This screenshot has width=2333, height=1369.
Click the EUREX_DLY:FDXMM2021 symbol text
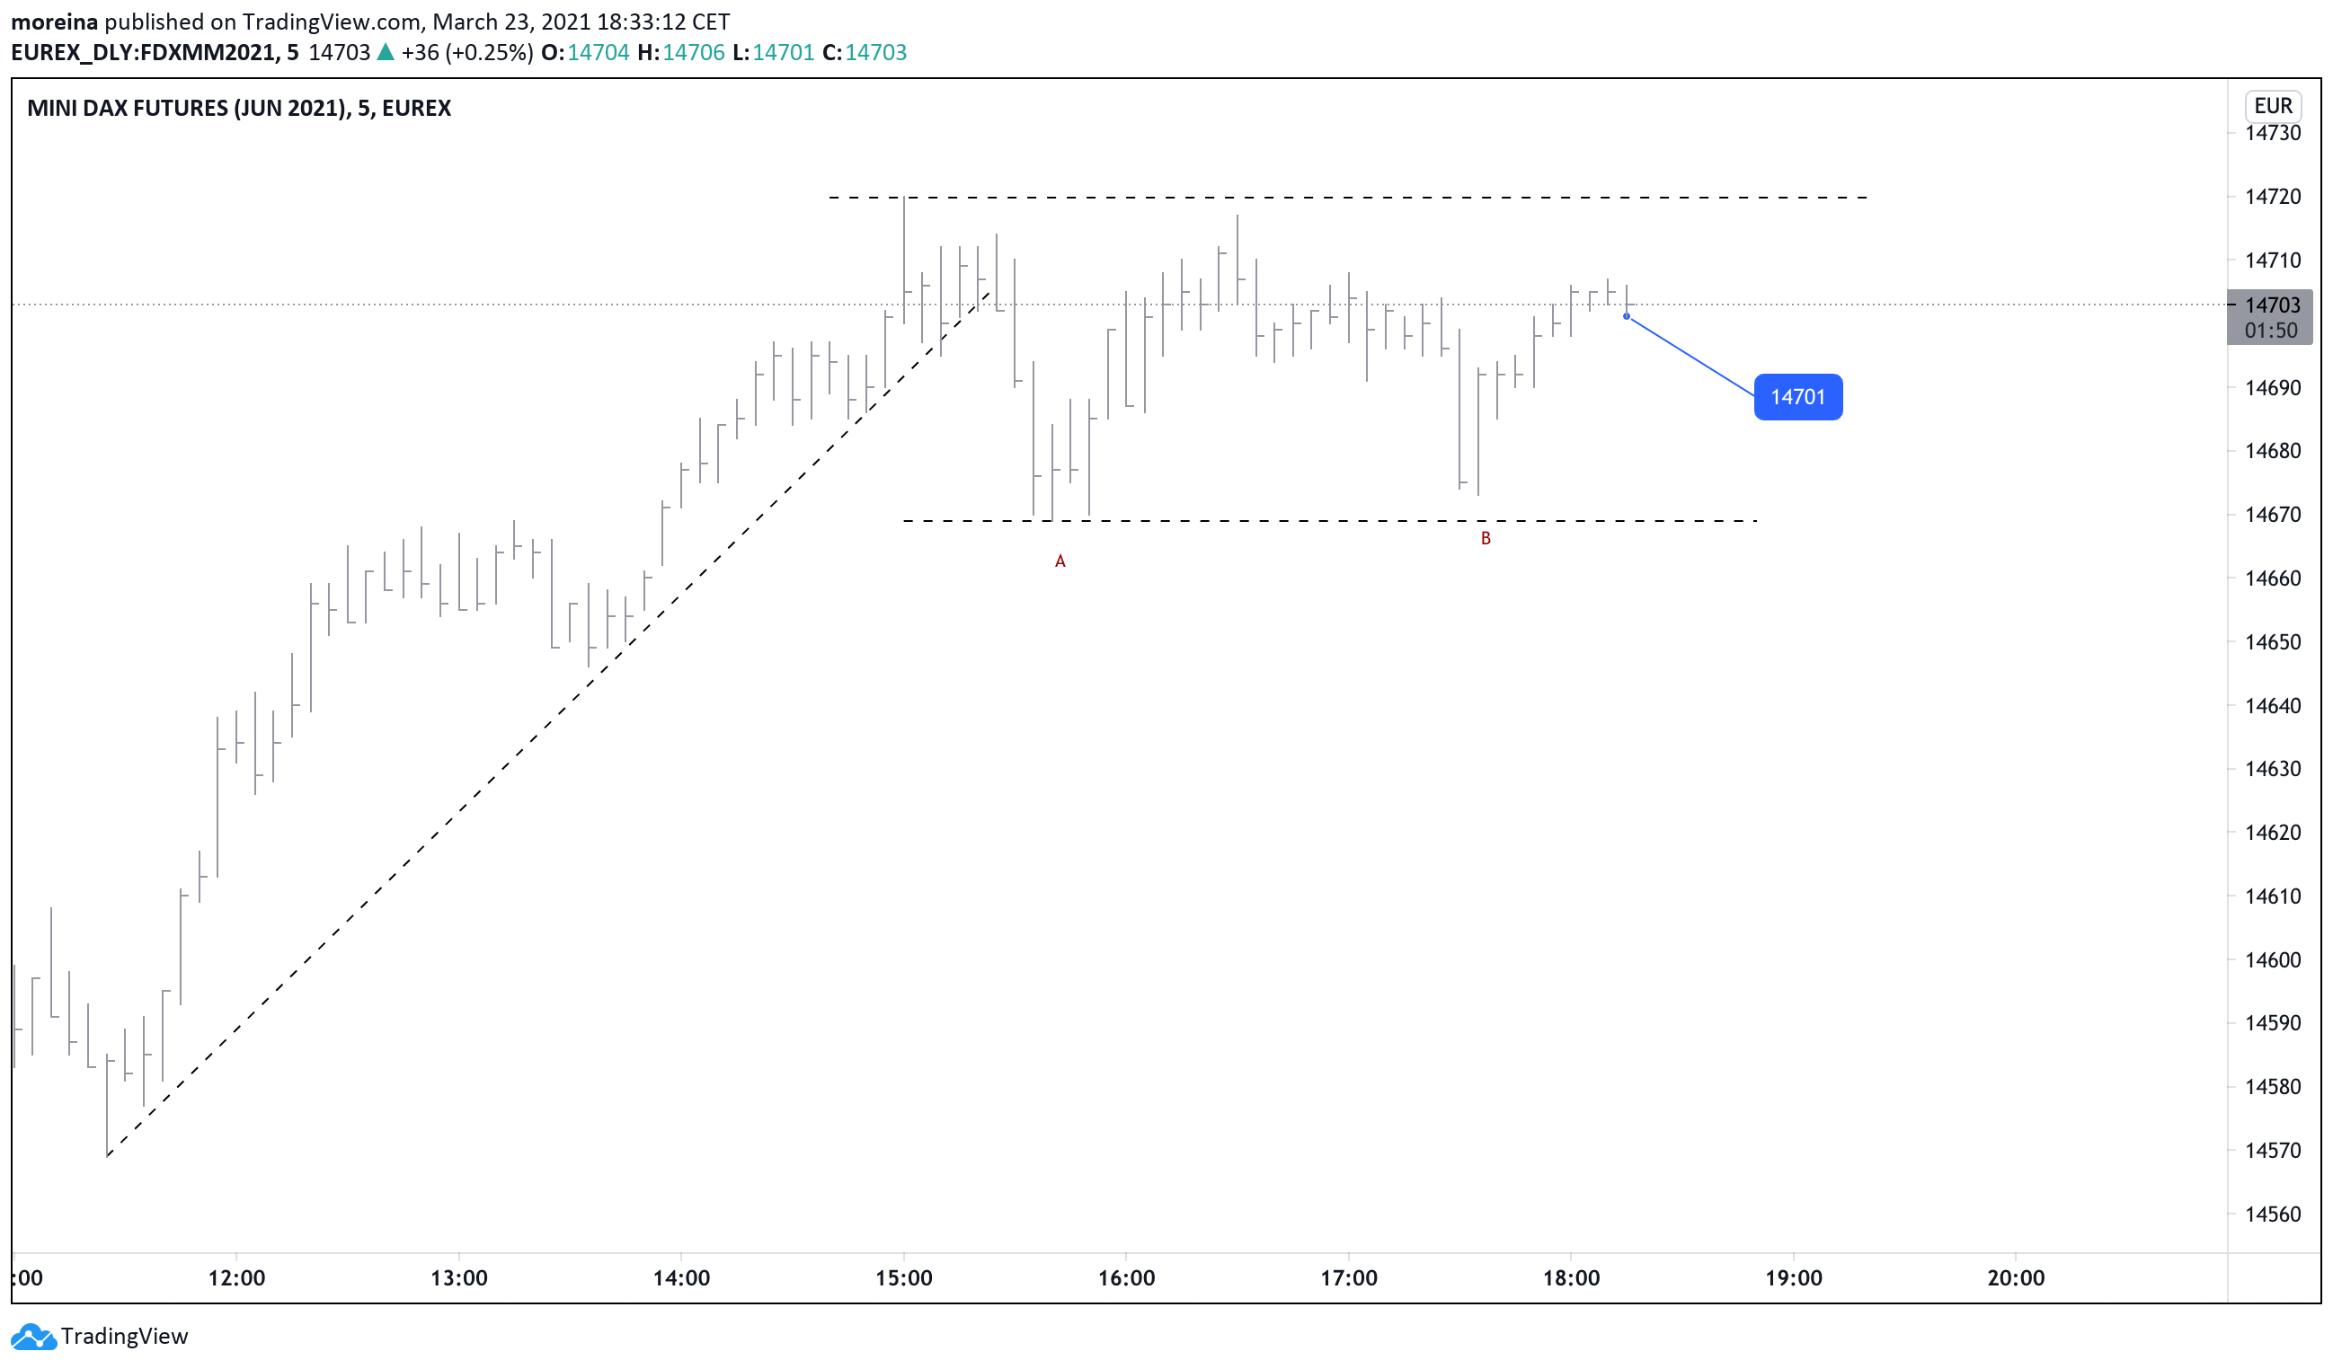tap(144, 53)
